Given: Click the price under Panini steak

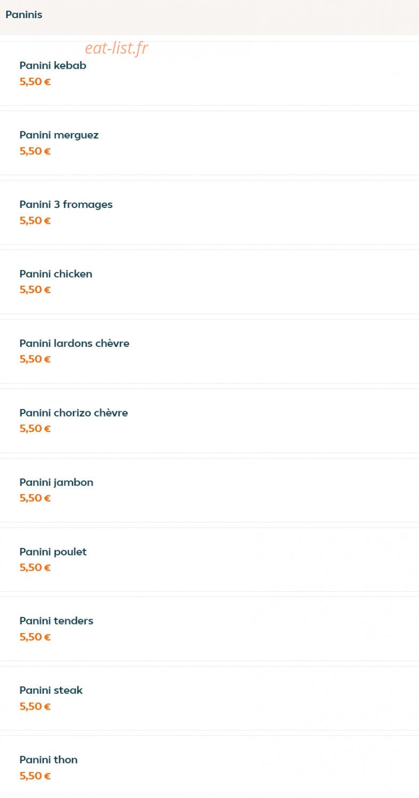Looking at the screenshot, I should click(35, 706).
